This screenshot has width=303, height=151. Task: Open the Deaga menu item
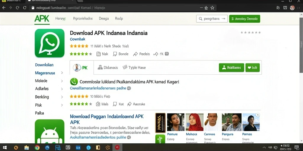(104, 19)
